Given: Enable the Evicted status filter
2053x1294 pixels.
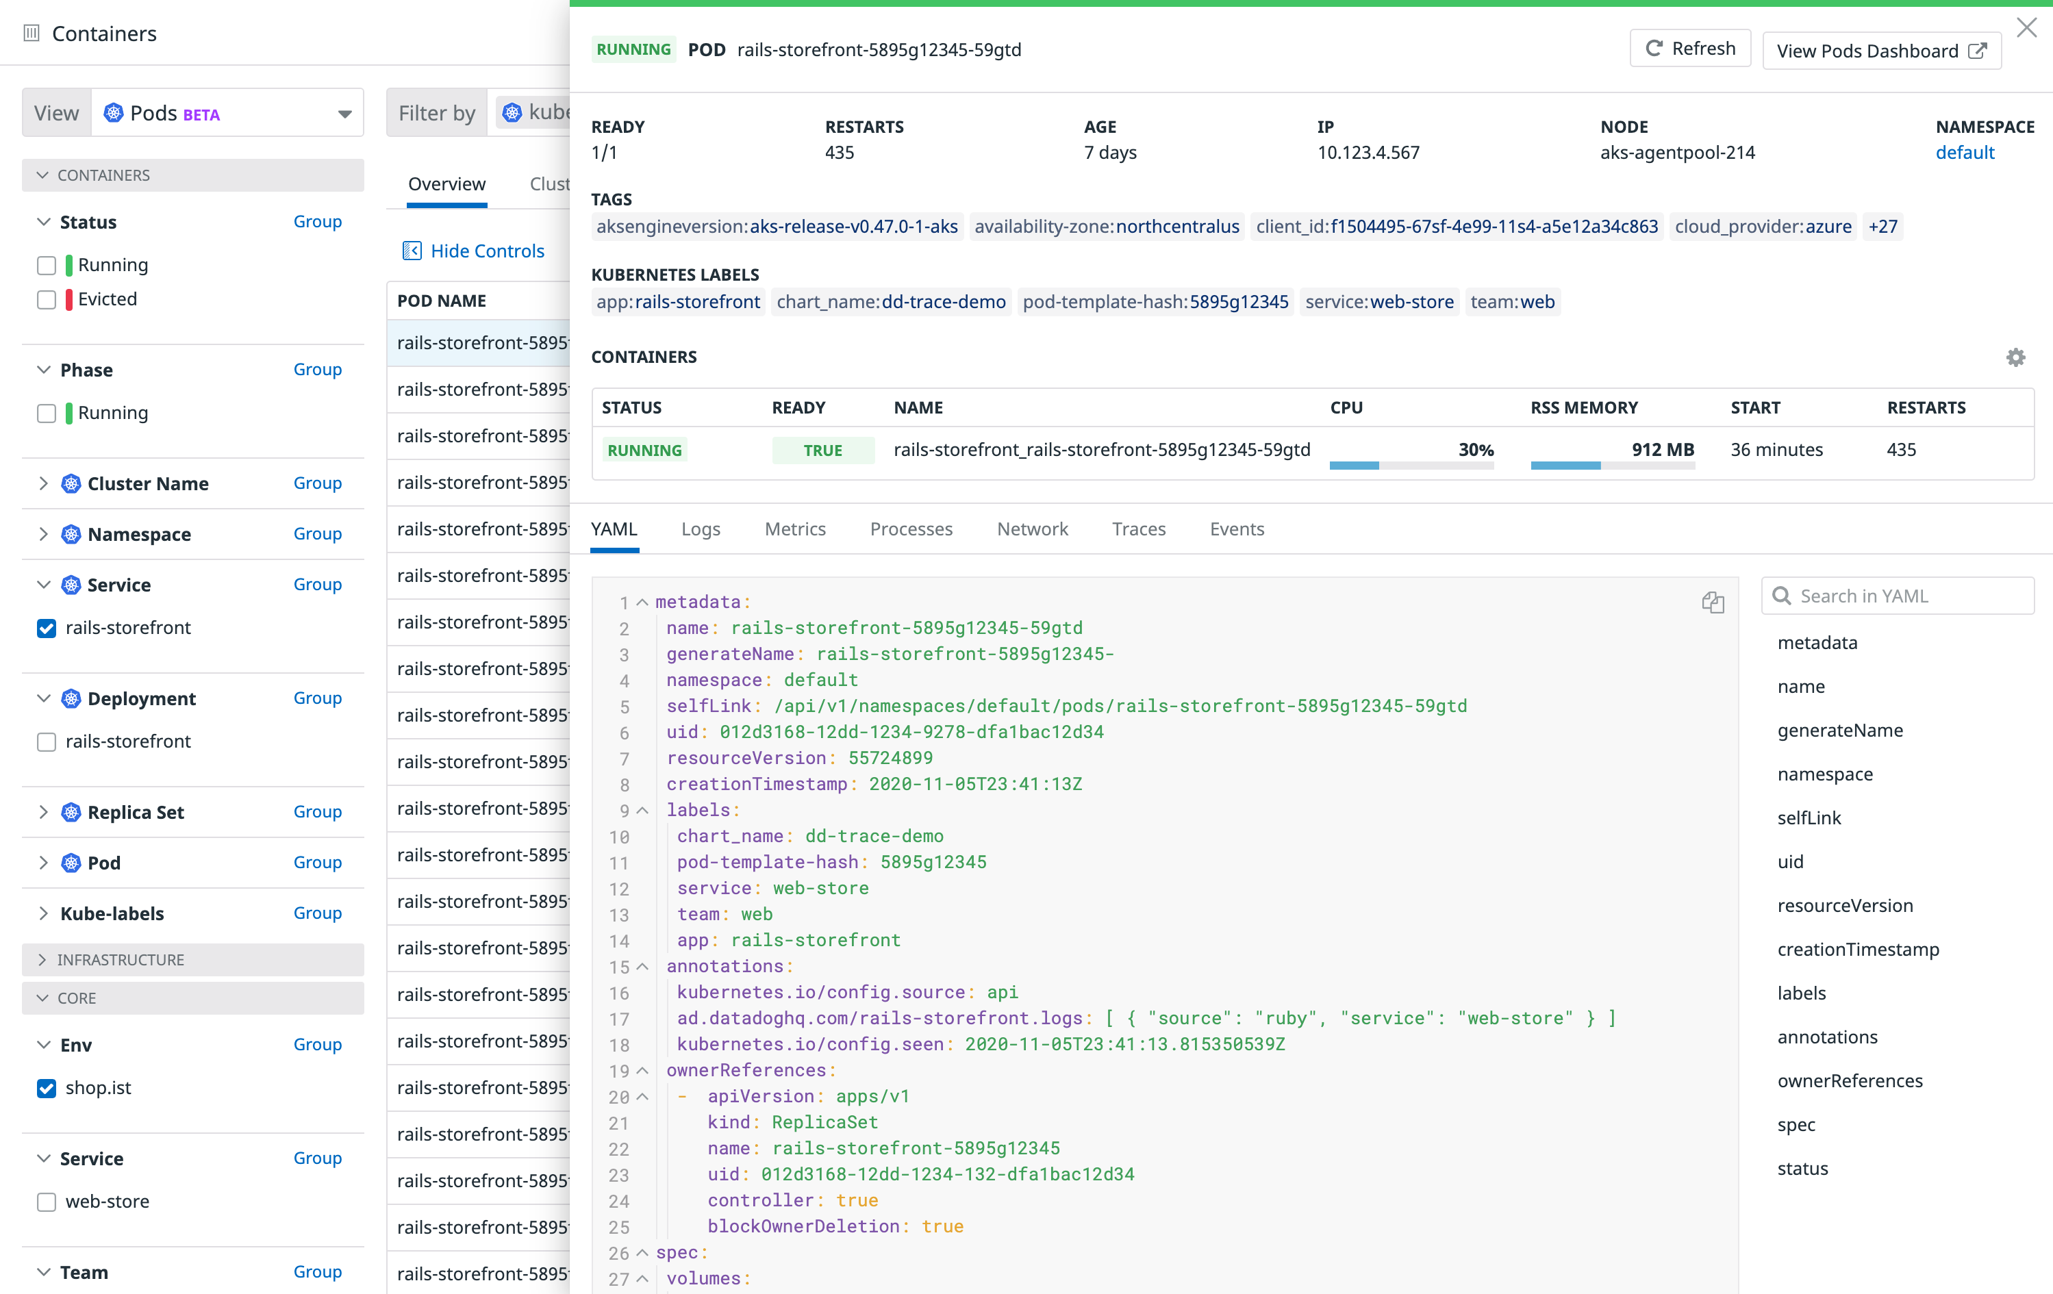Looking at the screenshot, I should point(46,300).
